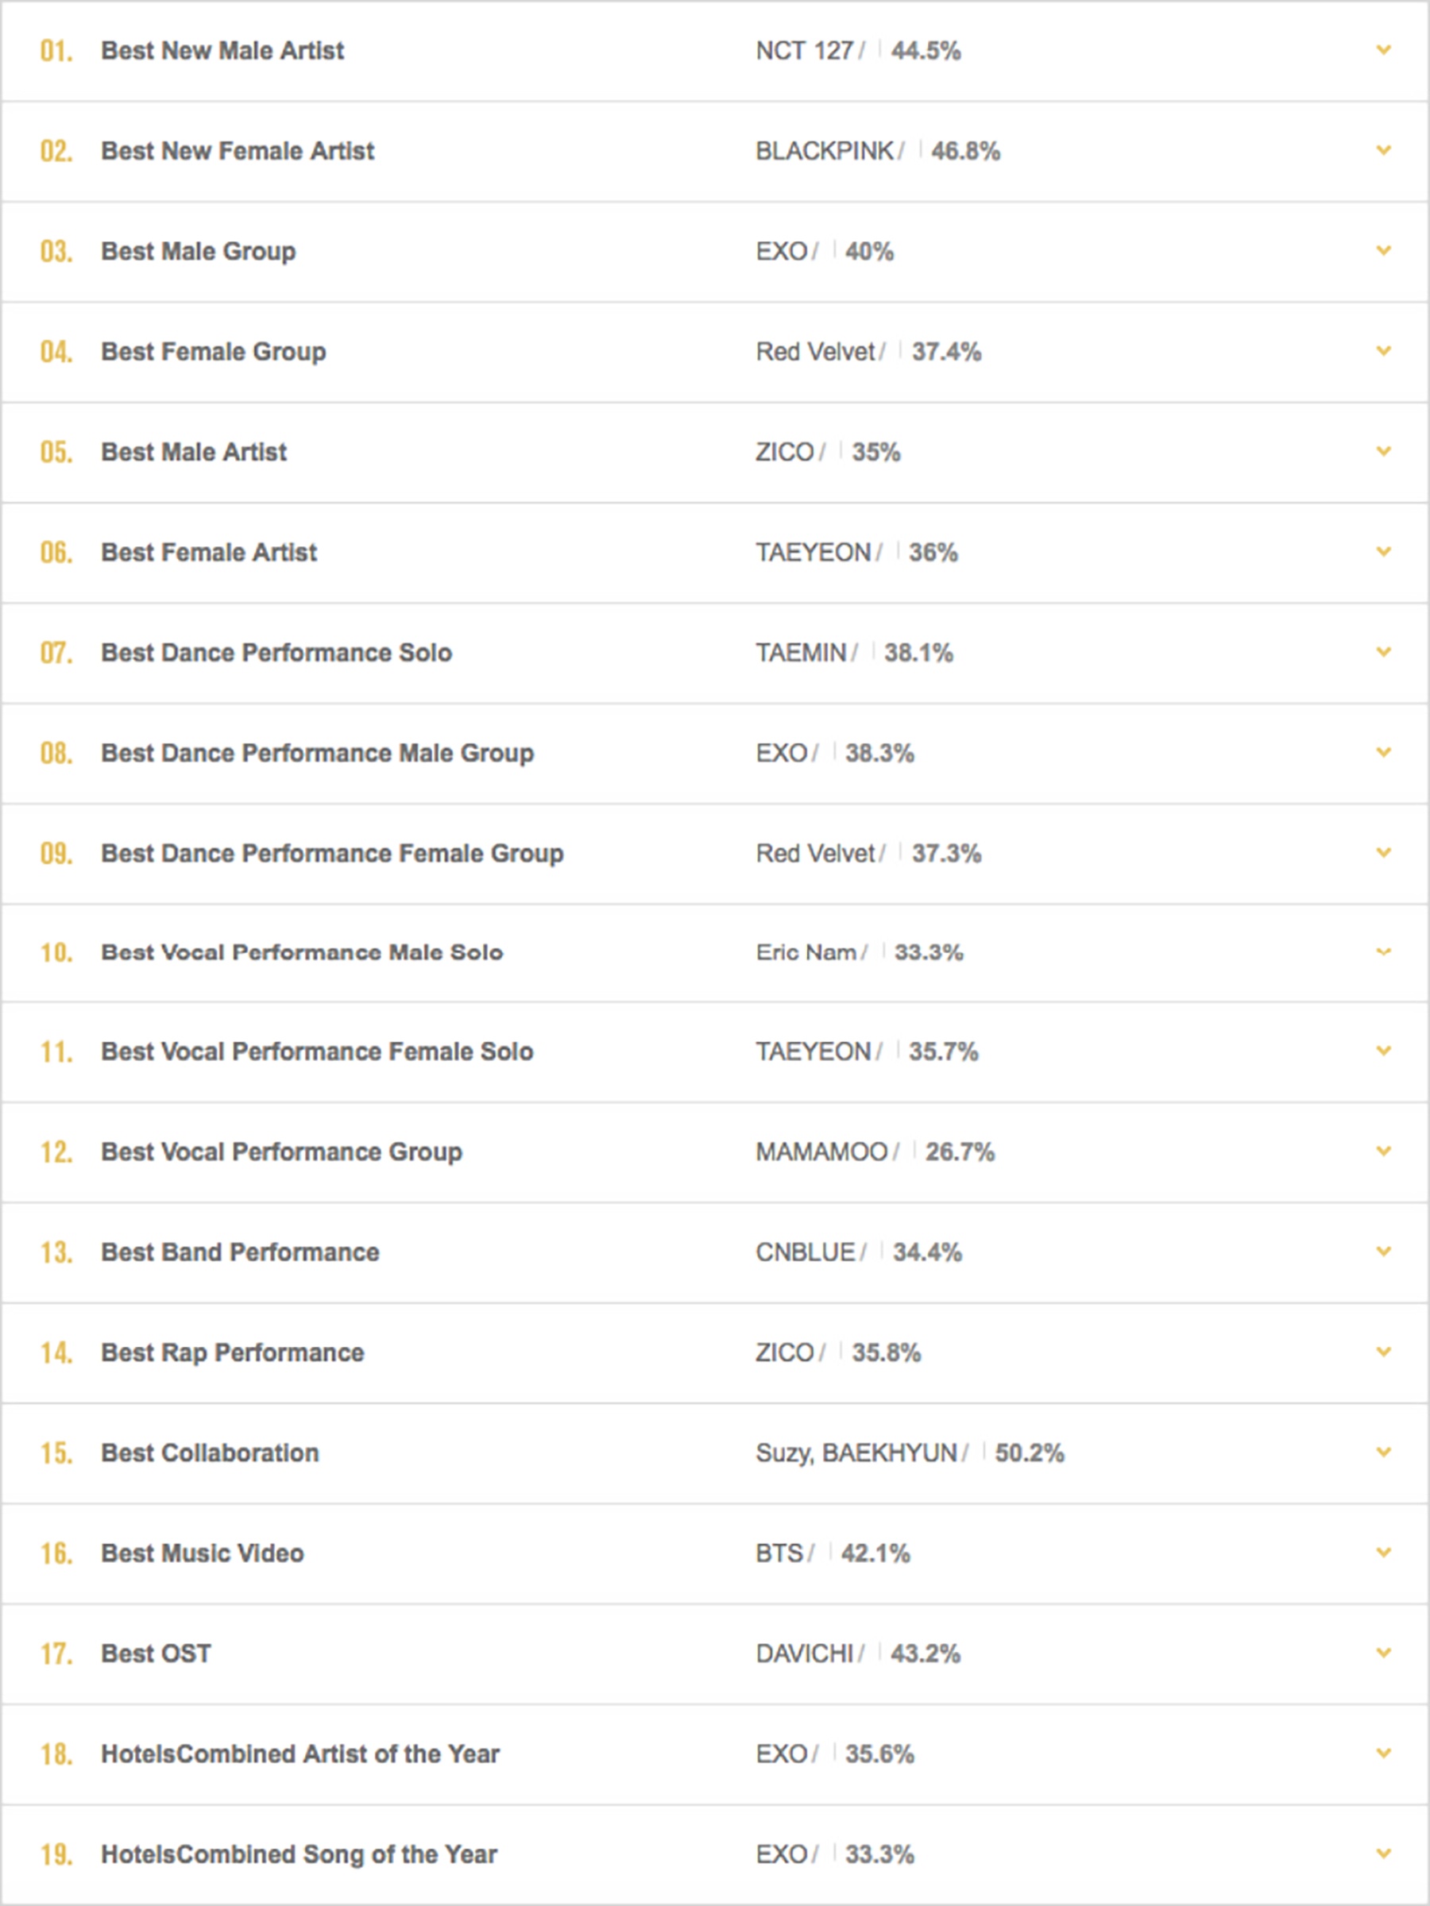Open Best Dance Performance Solo chevron

pyautogui.click(x=1383, y=652)
